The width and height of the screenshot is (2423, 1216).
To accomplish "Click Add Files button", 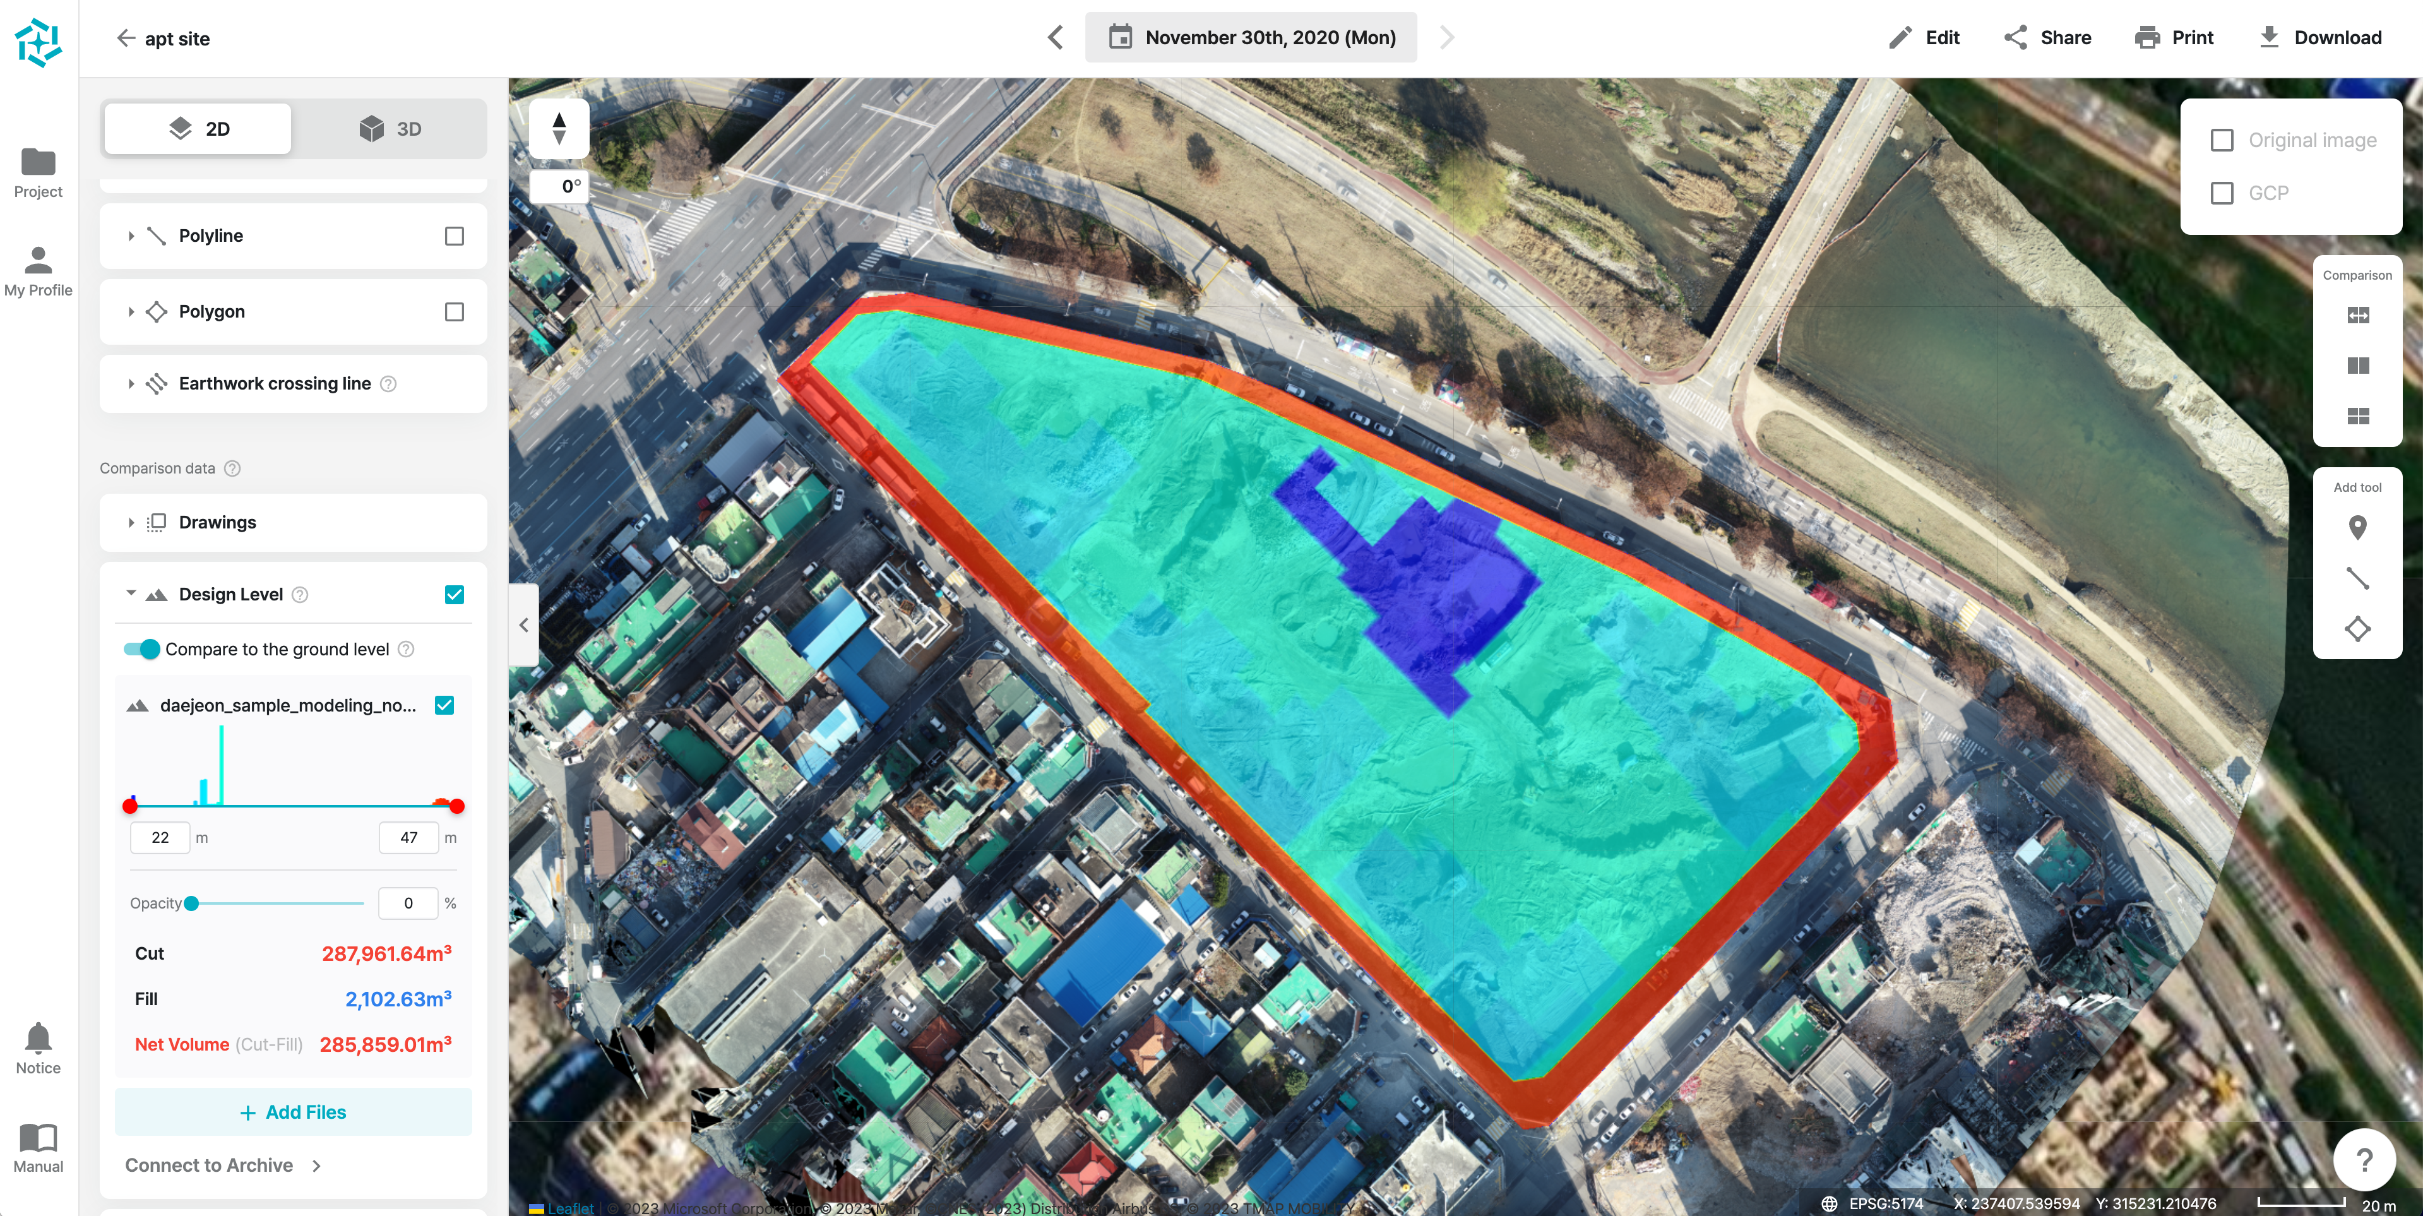I will [x=294, y=1112].
